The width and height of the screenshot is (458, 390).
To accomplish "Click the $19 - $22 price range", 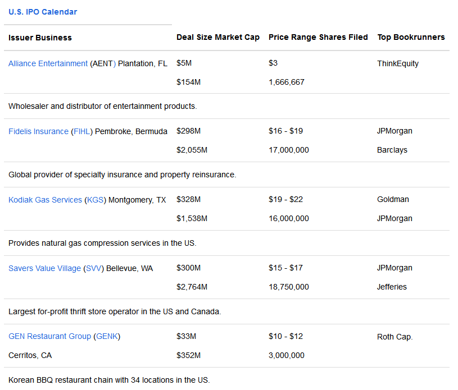I will click(x=285, y=200).
